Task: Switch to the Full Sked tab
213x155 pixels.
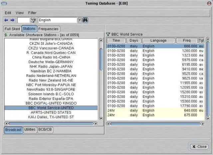Action: coord(12,29)
